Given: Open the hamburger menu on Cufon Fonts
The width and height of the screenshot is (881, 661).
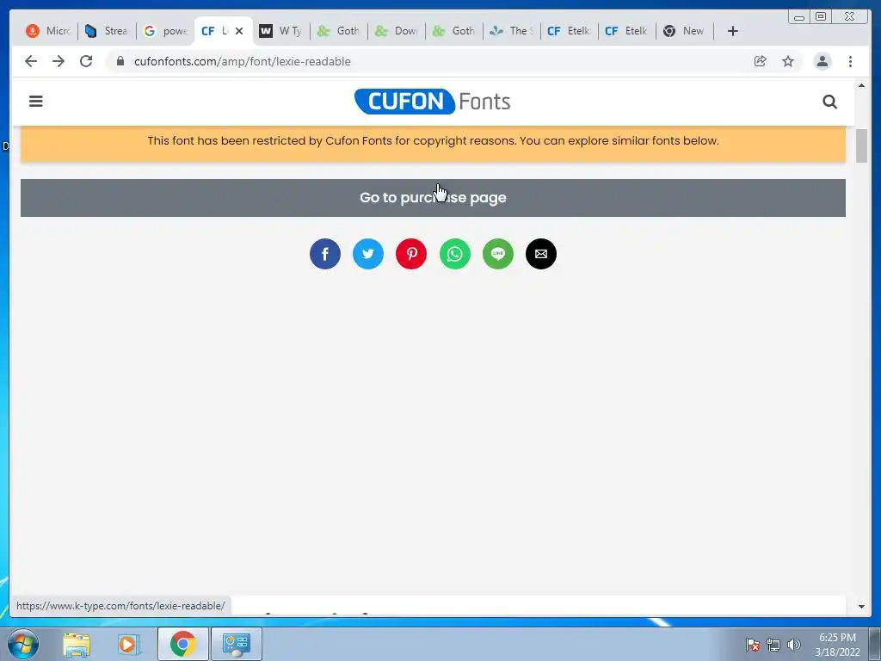Looking at the screenshot, I should point(36,102).
